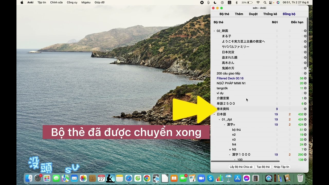Open Finder from the dock
The width and height of the screenshot is (329, 185).
point(29,178)
